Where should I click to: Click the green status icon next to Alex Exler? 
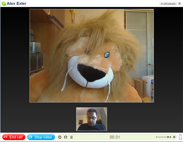click(4, 3)
